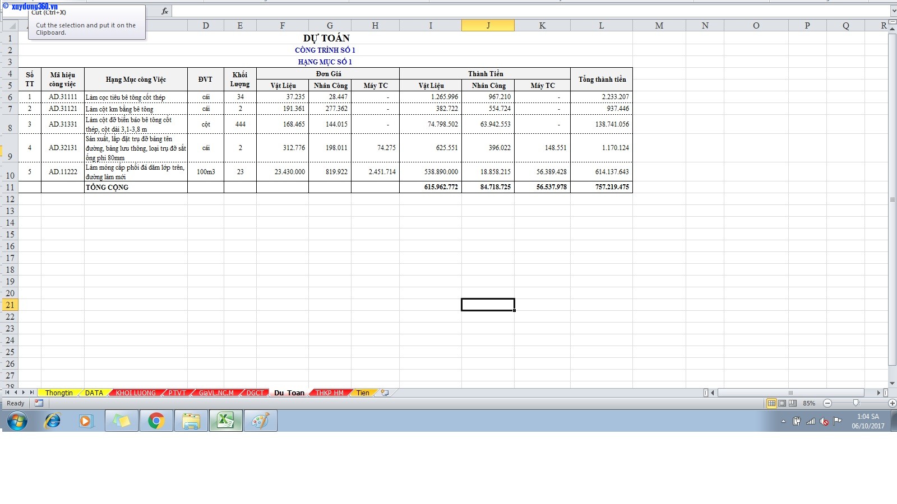Switch to Page Layout view
The width and height of the screenshot is (897, 504).
click(x=782, y=403)
